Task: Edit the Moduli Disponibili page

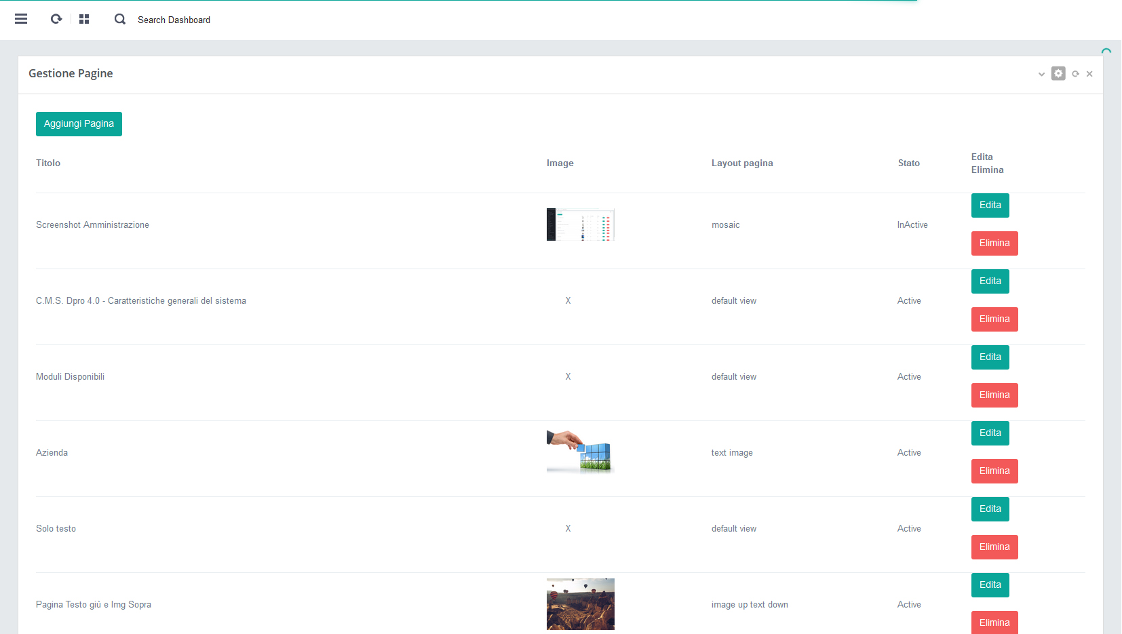Action: 990,357
